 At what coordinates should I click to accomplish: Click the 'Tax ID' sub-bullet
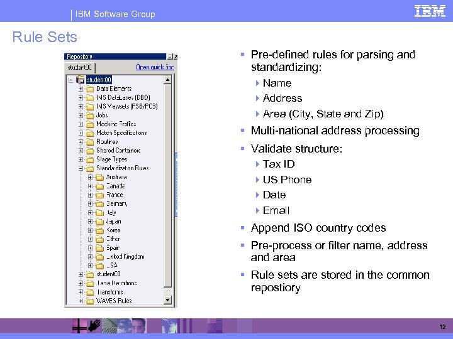279,164
